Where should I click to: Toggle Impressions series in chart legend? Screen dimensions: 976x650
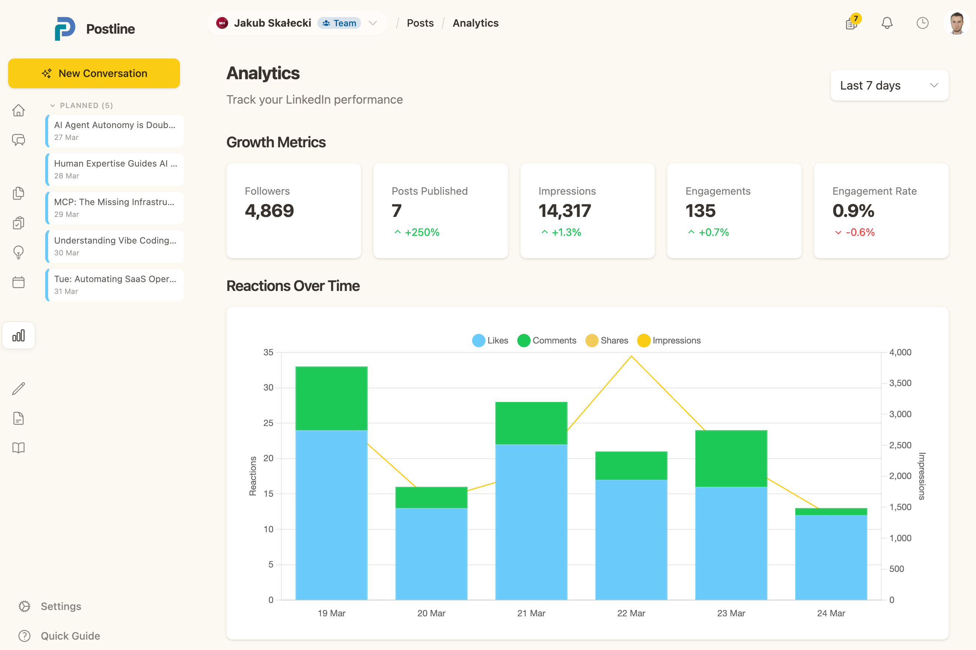[x=668, y=340]
